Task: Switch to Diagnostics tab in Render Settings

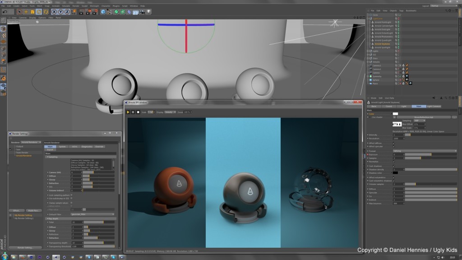Action: [87, 146]
